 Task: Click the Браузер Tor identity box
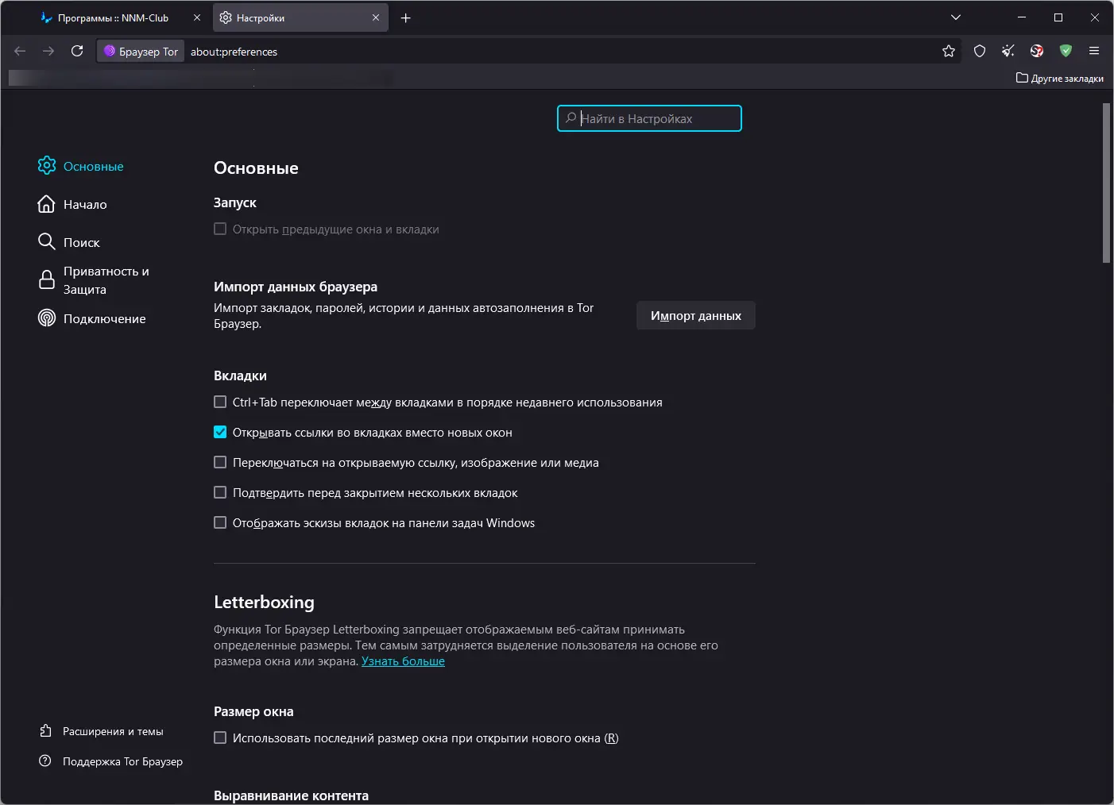141,52
